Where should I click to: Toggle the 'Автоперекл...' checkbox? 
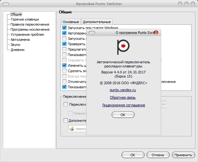point(65,33)
